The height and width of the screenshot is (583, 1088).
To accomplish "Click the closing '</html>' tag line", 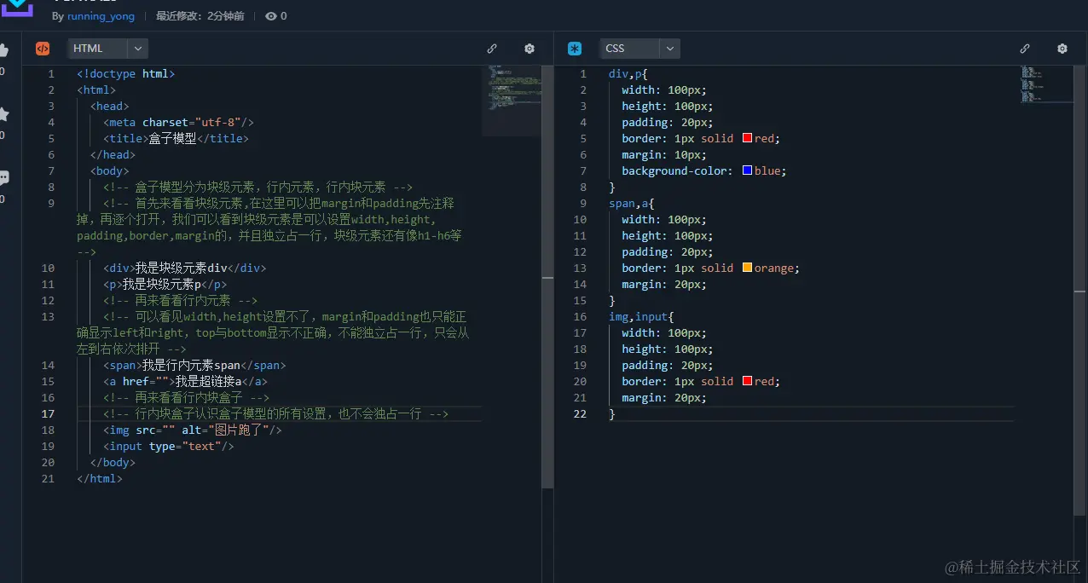I will coord(99,478).
